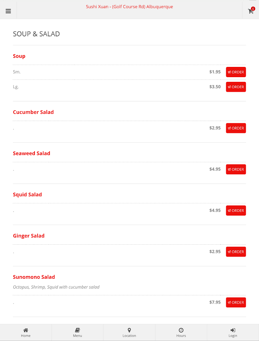259x341 pixels.
Task: Go to Home in bottom bar
Action: [x=26, y=332]
